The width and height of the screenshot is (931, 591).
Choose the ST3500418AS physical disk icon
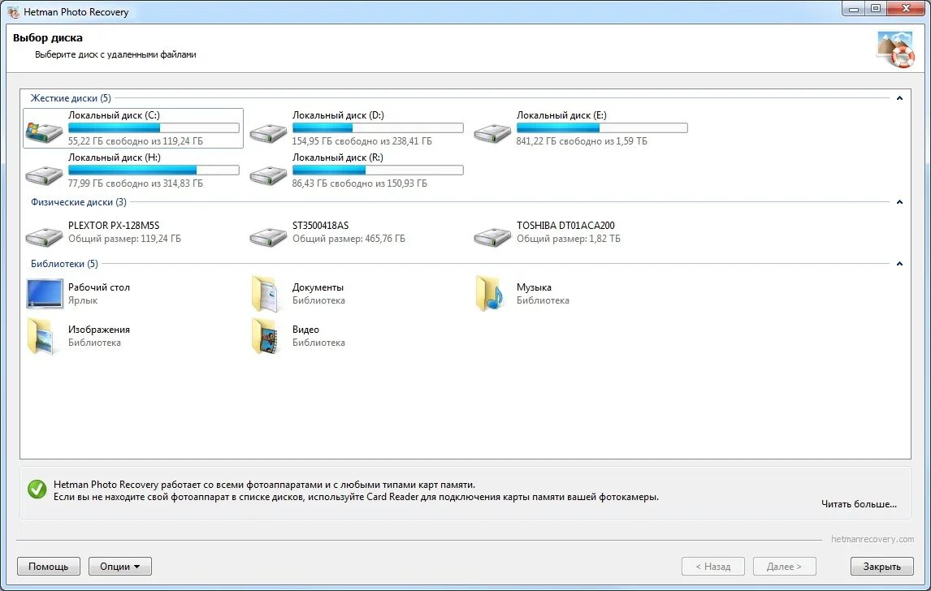tap(268, 235)
